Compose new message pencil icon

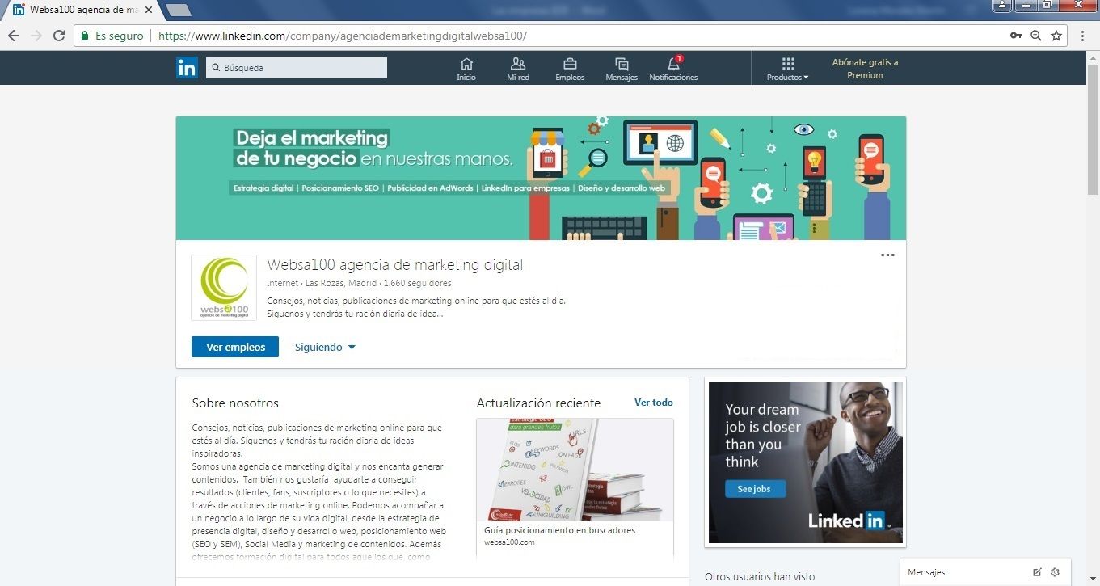click(x=1037, y=572)
